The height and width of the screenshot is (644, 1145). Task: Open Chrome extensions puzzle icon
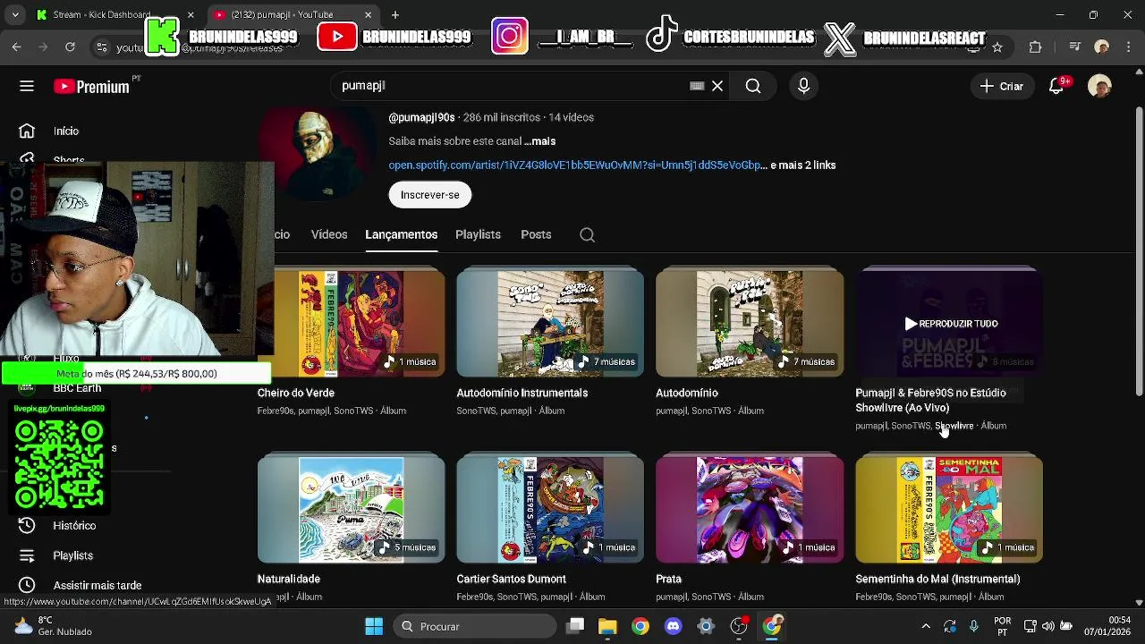click(1036, 47)
